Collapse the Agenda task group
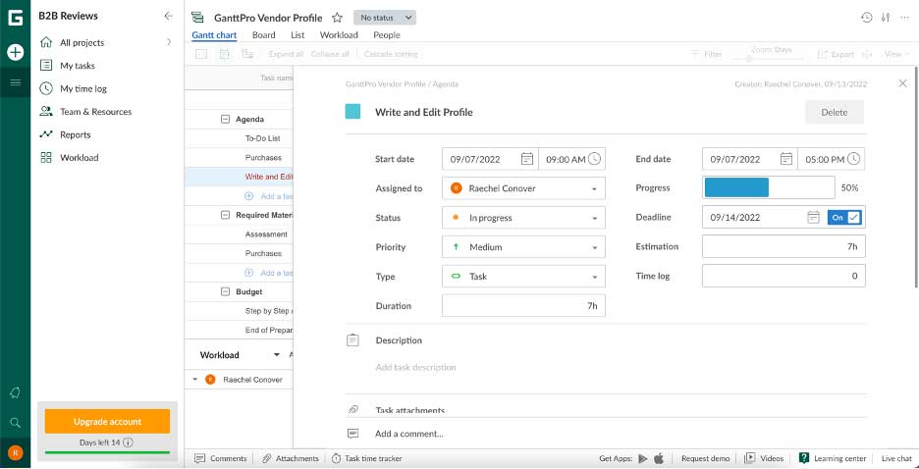The image size is (919, 469). coord(226,120)
